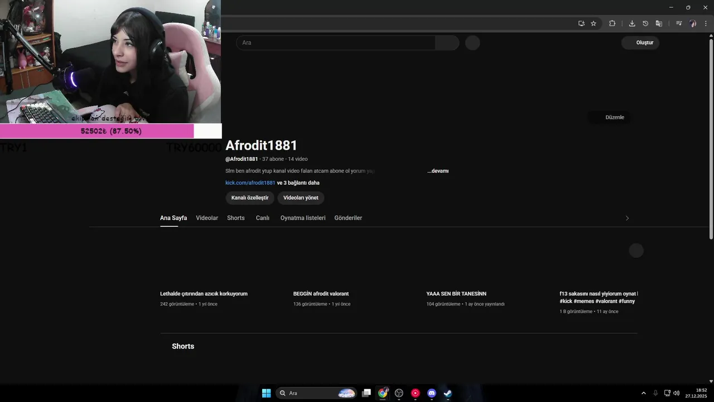Open Task View on the taskbar

click(366, 393)
